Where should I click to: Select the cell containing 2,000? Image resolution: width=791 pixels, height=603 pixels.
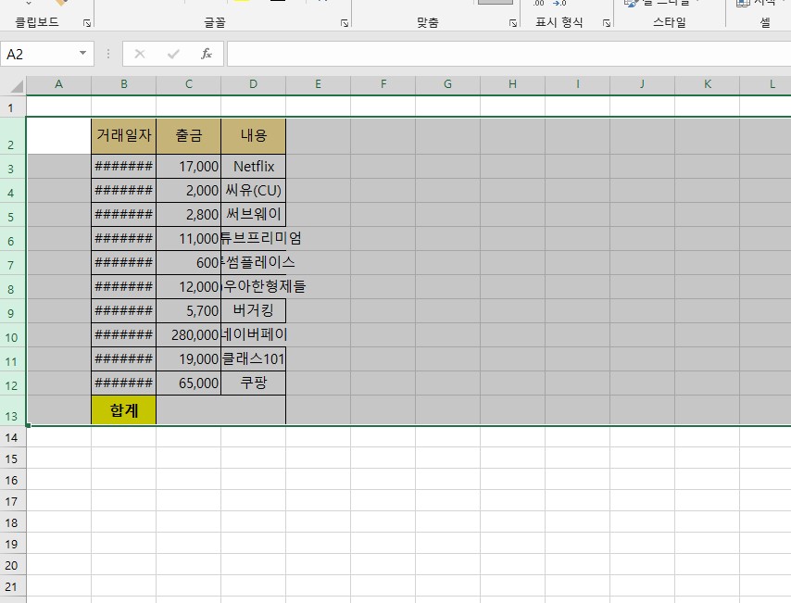point(189,190)
